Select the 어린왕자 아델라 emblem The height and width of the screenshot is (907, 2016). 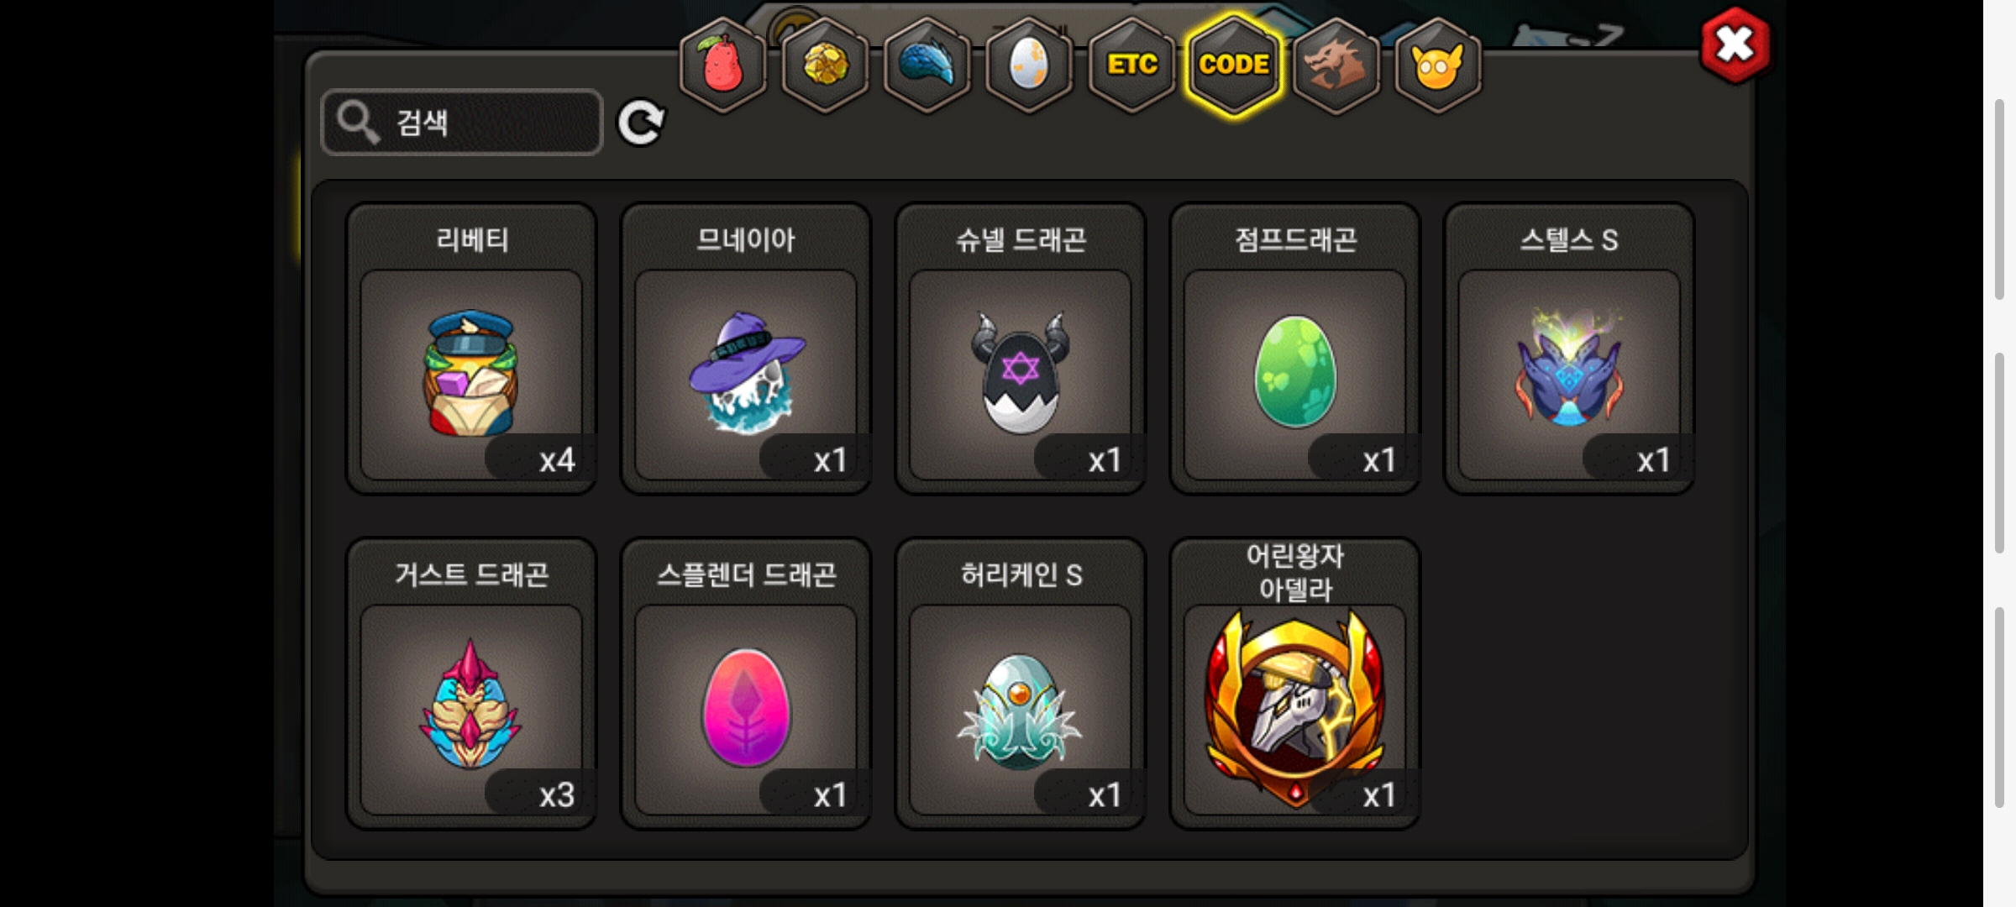point(1295,684)
